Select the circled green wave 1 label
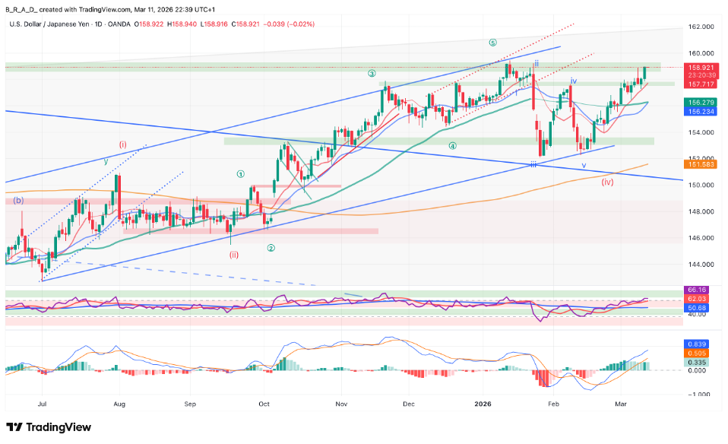This screenshot has height=444, width=728. tap(241, 173)
